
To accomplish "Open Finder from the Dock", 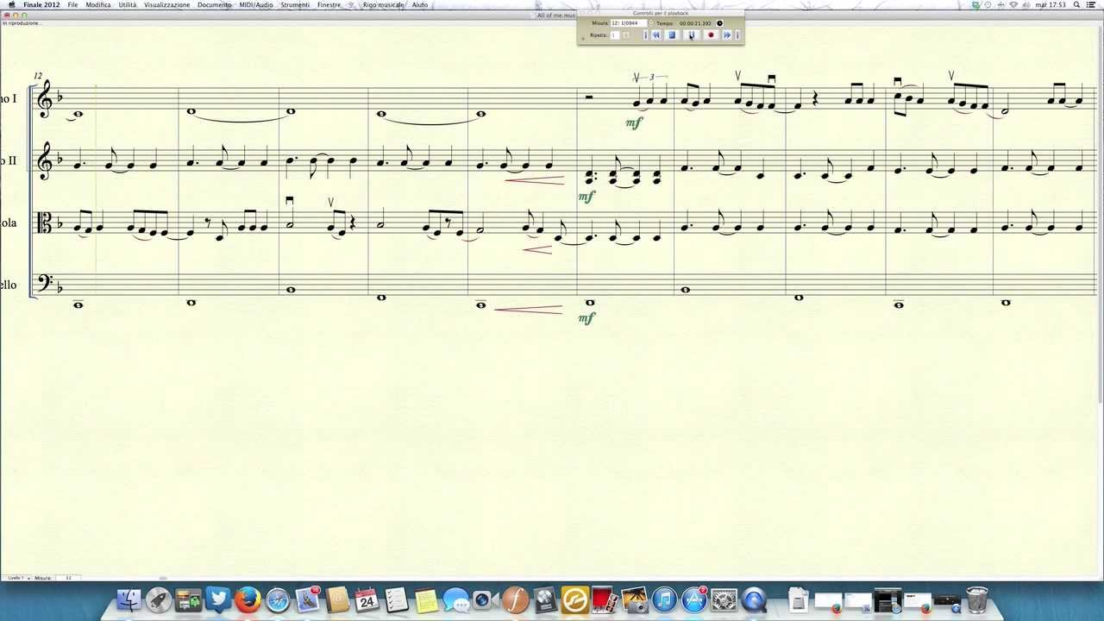I will pos(129,599).
